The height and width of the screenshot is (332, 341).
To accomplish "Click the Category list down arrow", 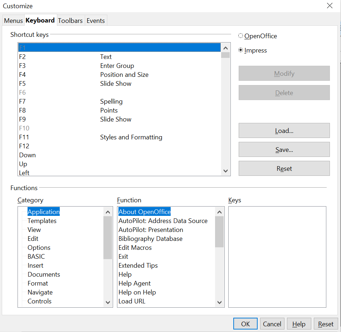I will [108, 302].
